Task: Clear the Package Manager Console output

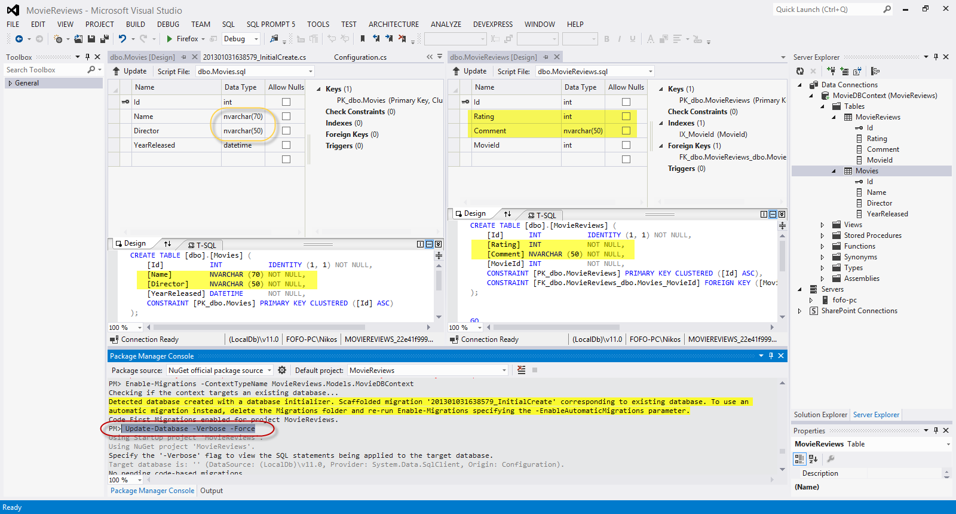Action: tap(522, 370)
